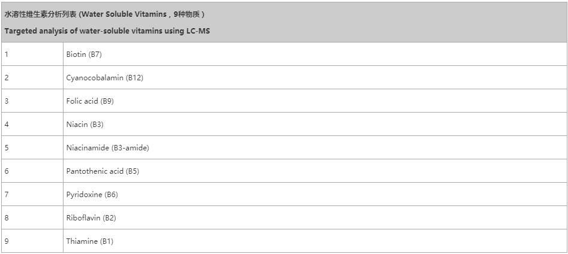The image size is (568, 254).
Task: Click the Riboflavin (B2) entry
Action: (91, 218)
